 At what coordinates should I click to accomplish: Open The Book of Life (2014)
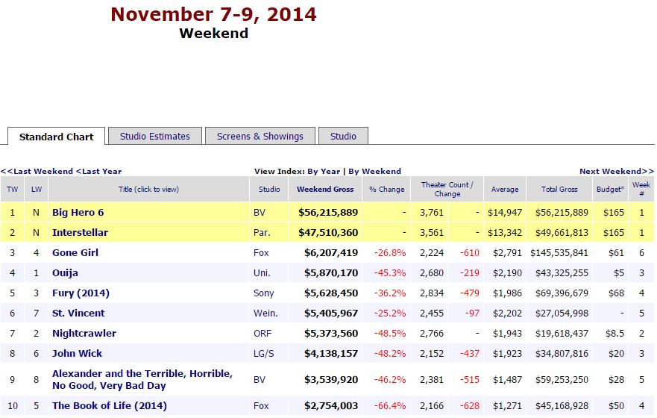(109, 405)
